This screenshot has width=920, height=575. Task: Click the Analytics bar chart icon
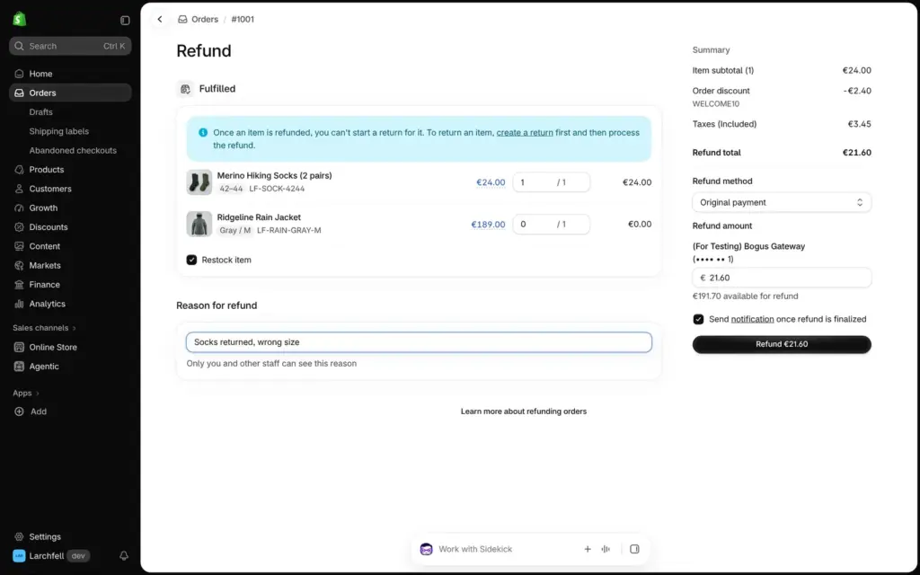(20, 304)
